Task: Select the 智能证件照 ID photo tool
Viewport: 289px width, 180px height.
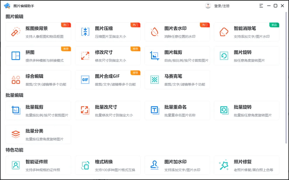Action: click(x=38, y=165)
